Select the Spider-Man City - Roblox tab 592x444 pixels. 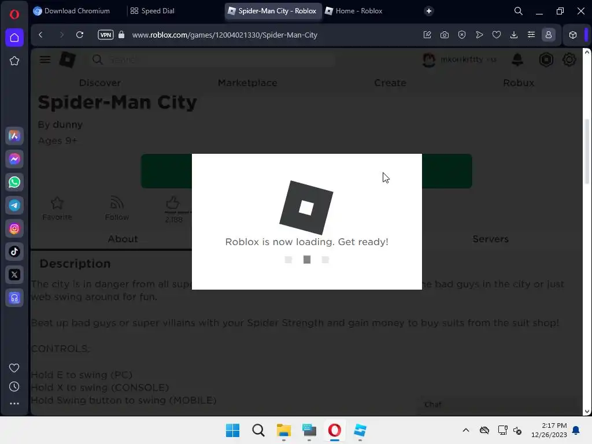coord(273,11)
